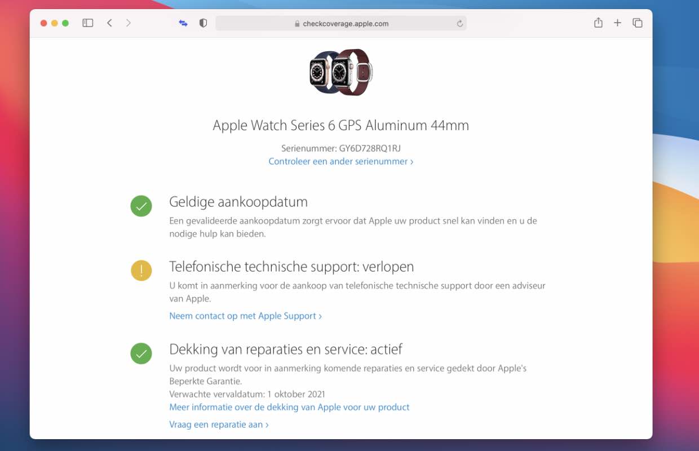Toggle the Safari sidebar

(x=87, y=23)
